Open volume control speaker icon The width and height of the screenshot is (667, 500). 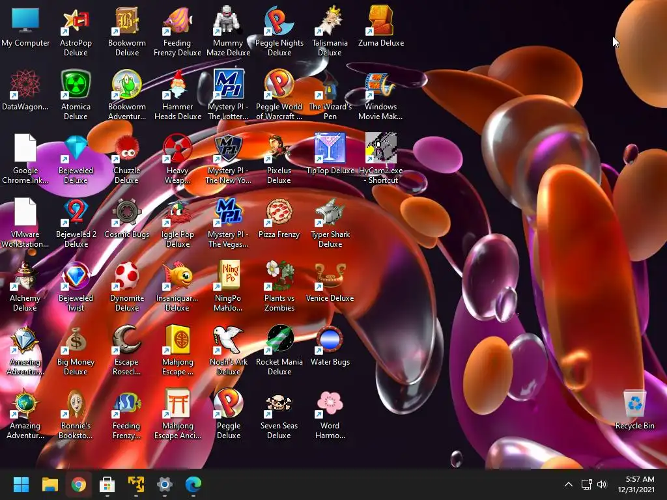coord(601,484)
